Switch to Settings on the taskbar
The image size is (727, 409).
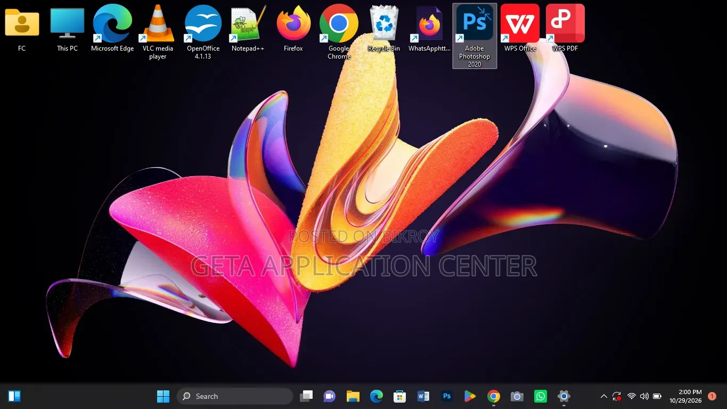[x=564, y=396]
